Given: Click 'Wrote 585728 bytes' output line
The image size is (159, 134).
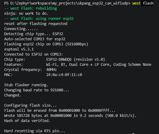Looking at the screenshot, I should tap(70, 116).
